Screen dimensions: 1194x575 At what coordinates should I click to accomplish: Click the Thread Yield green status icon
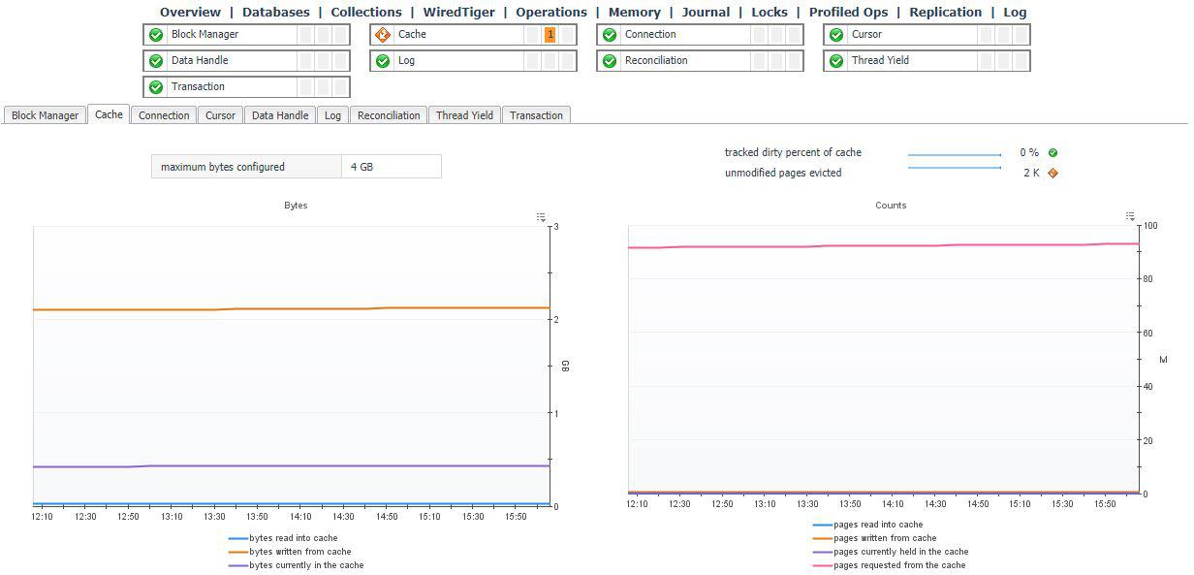click(836, 61)
